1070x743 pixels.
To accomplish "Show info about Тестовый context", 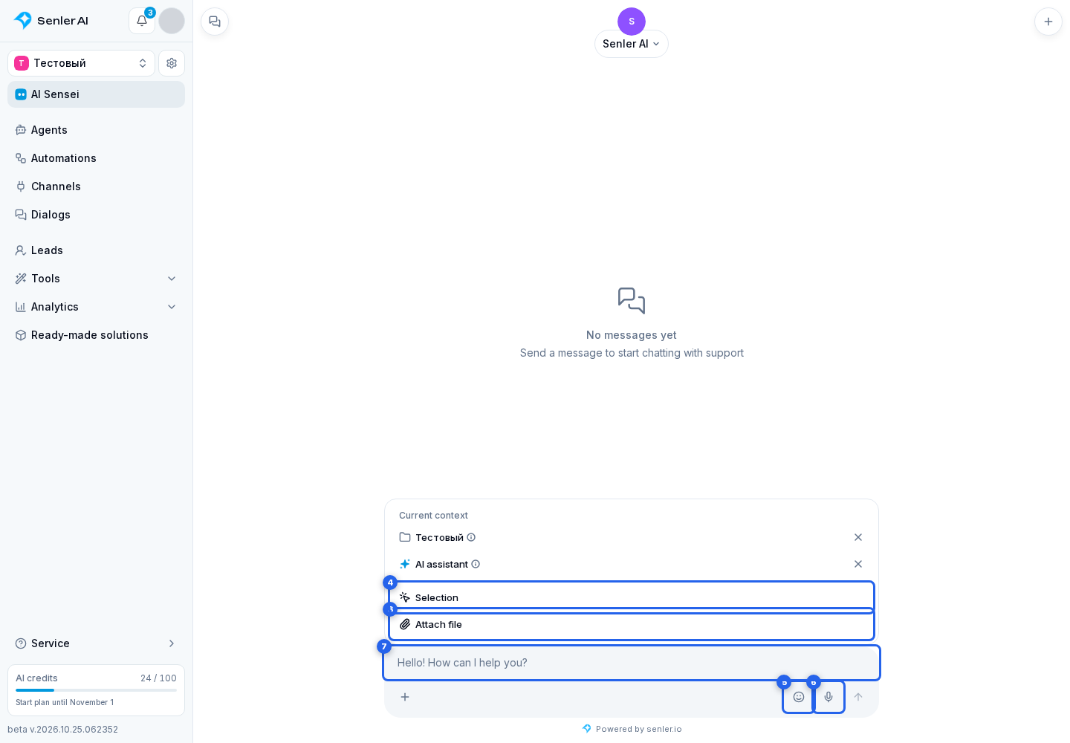I will (x=471, y=537).
